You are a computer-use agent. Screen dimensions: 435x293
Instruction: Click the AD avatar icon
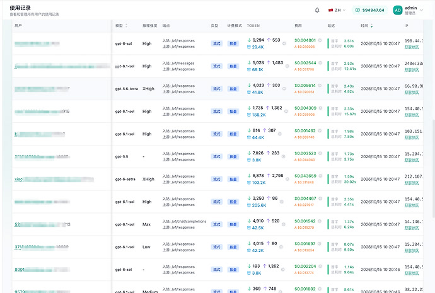pyautogui.click(x=398, y=10)
